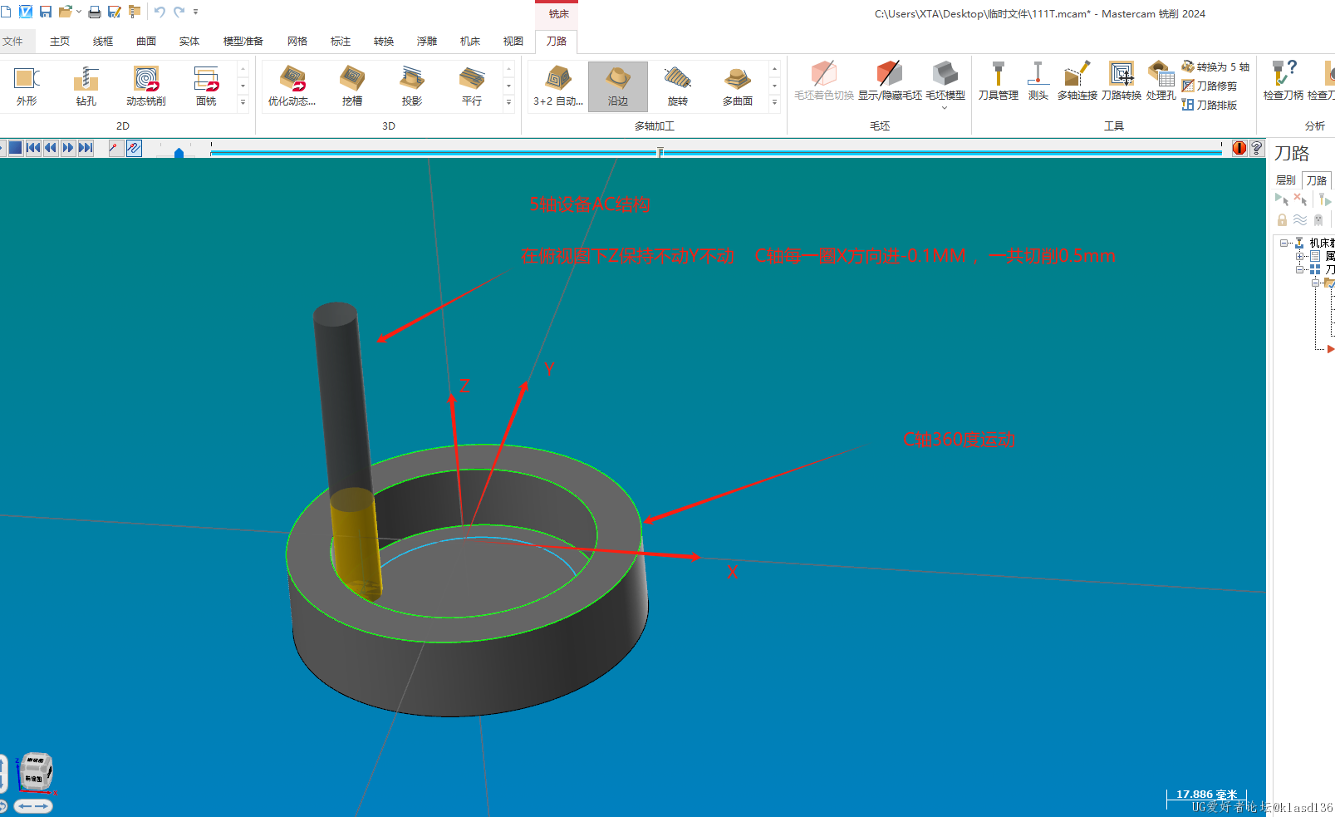1335x817 pixels.
Task: Toggle backplot run mode
Action: [134, 148]
